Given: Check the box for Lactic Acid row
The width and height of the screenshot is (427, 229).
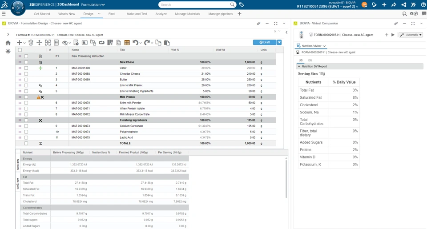Looking at the screenshot, I should pyautogui.click(x=26, y=137).
